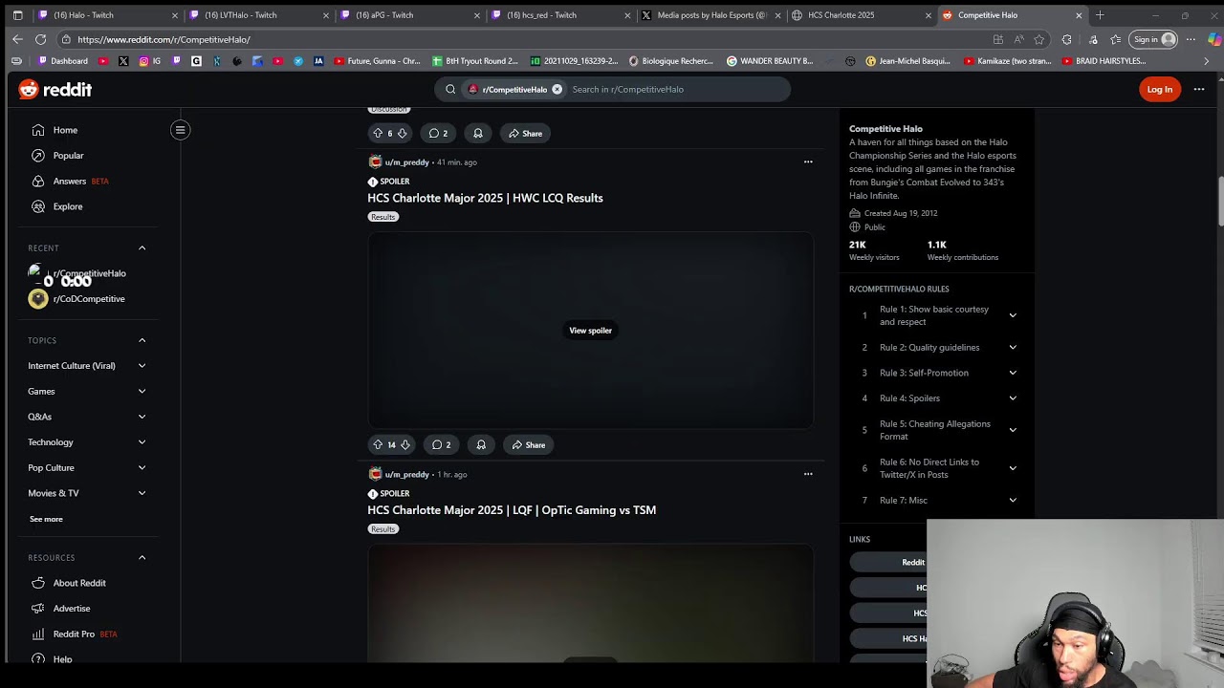Expand Rule 1: Show basic courtesy
Screen dimensions: 1224x688
click(x=1013, y=315)
